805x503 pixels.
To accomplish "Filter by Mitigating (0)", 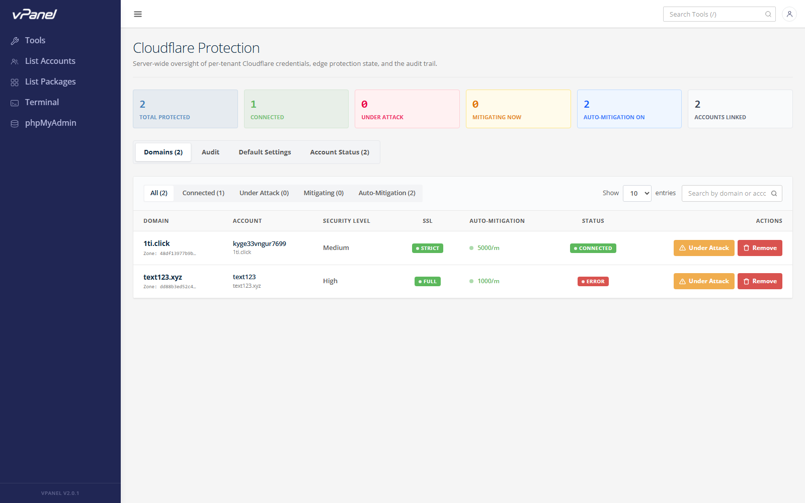I will point(324,193).
